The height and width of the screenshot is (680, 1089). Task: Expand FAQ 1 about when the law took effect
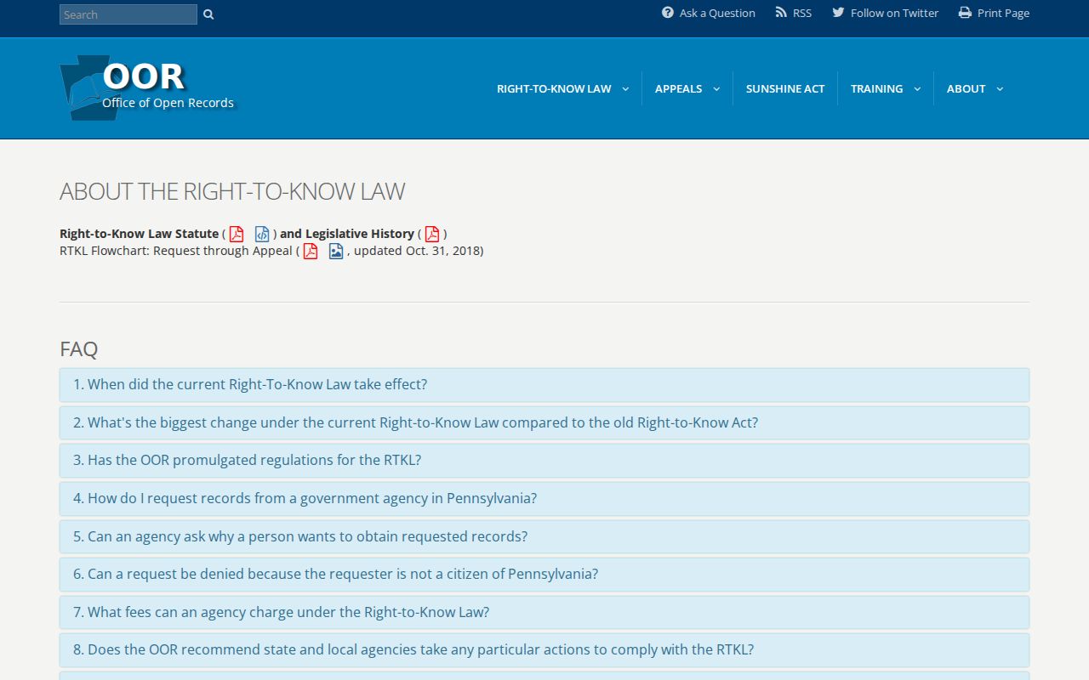pos(544,385)
